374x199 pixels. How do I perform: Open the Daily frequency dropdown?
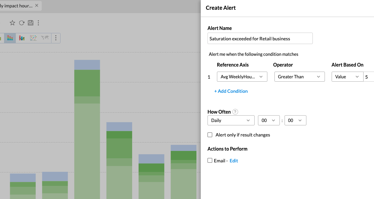tap(231, 120)
